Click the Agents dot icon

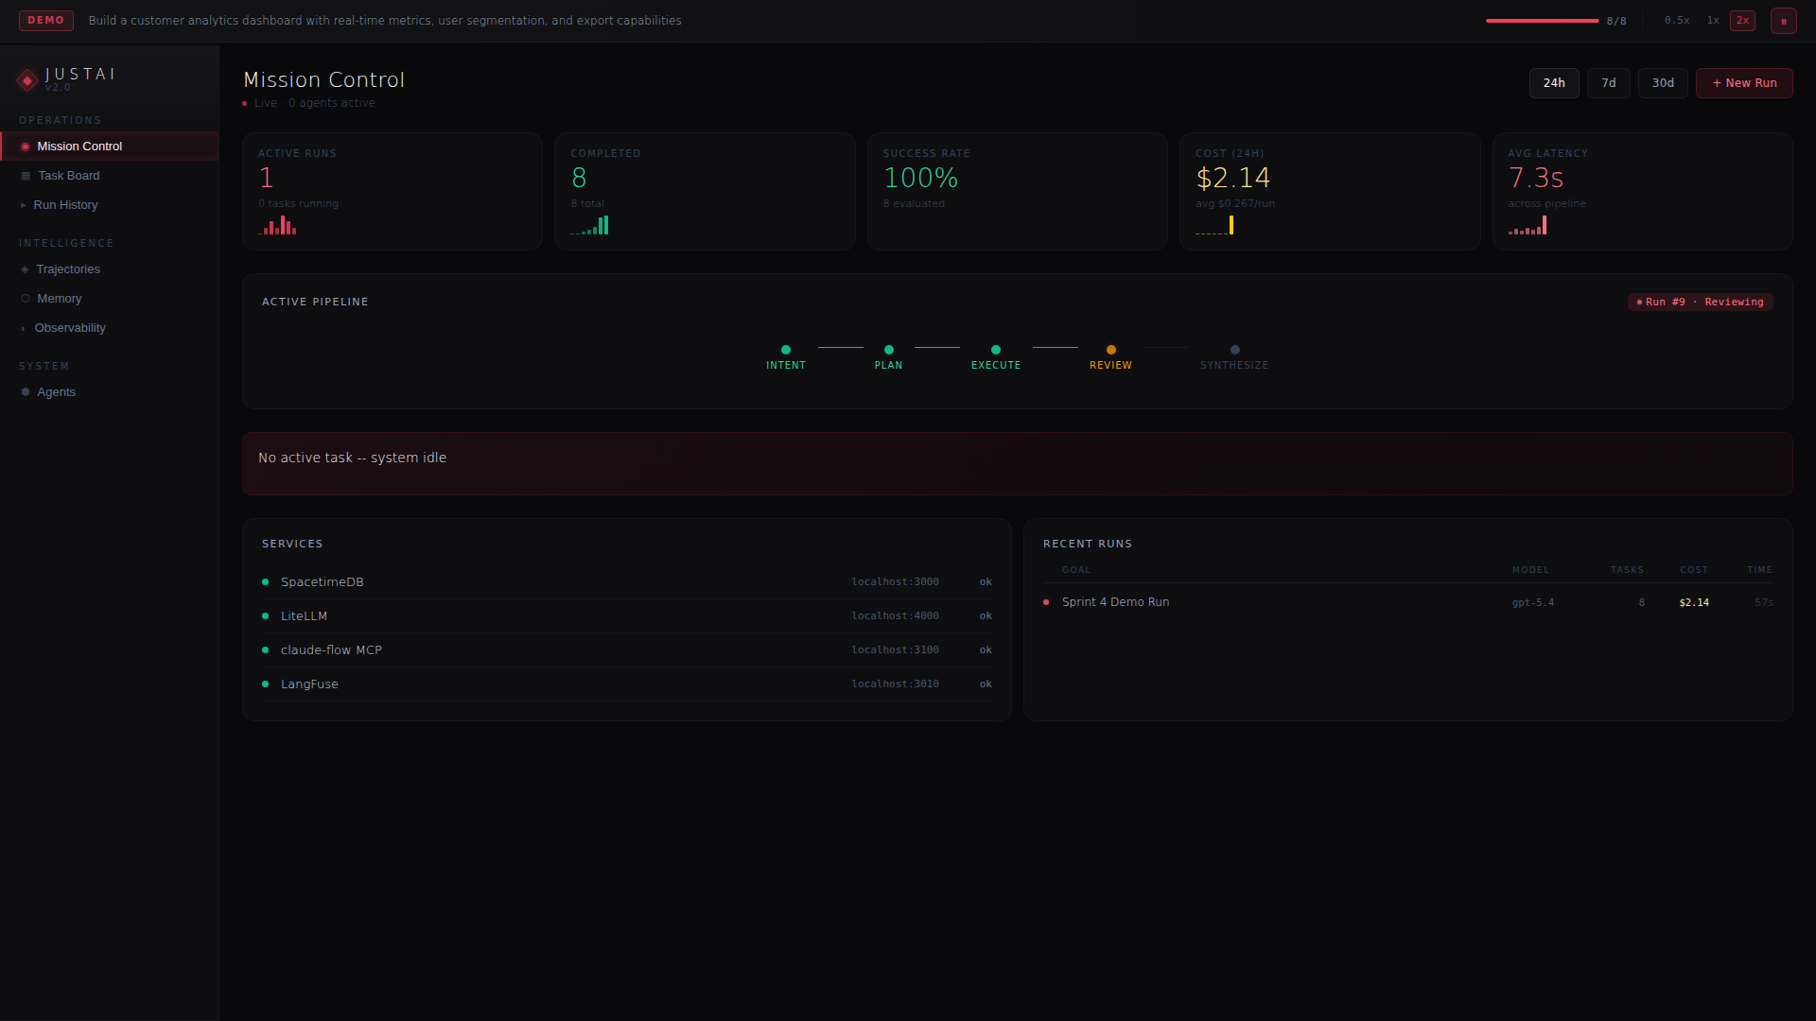[26, 392]
